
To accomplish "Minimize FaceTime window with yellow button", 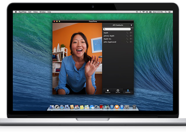I will pyautogui.click(x=57, y=21).
